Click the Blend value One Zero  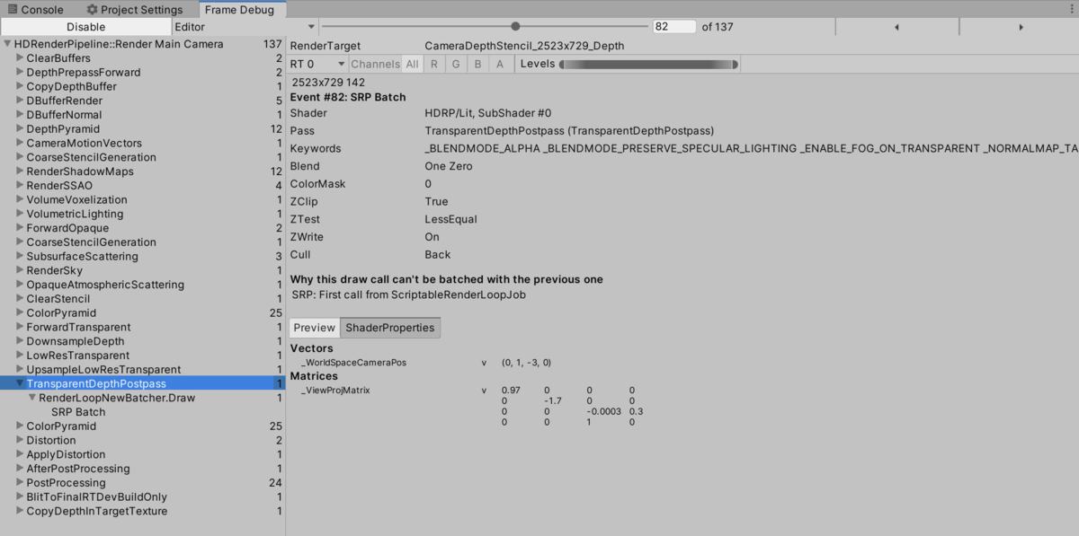point(448,166)
